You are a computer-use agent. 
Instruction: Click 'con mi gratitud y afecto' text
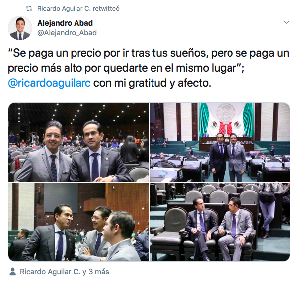152,83
